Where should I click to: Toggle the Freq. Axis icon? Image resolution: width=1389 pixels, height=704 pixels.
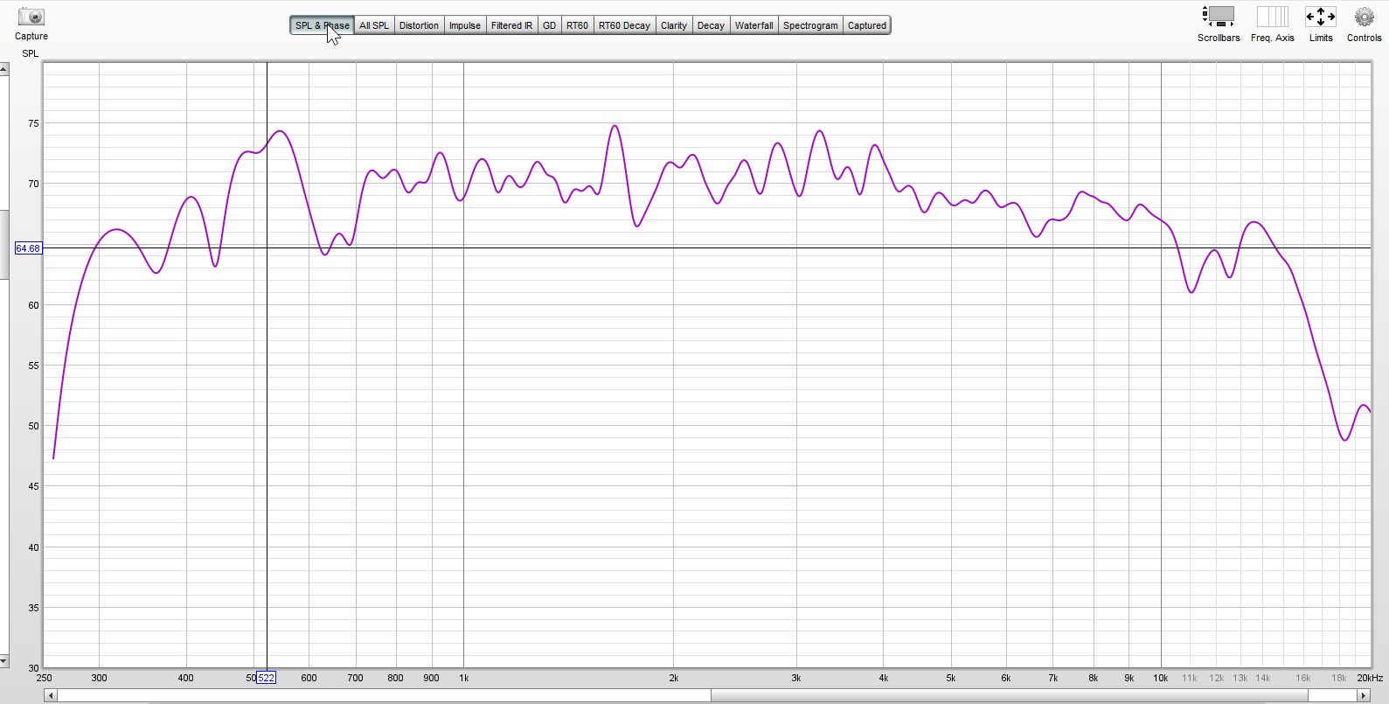pos(1272,16)
